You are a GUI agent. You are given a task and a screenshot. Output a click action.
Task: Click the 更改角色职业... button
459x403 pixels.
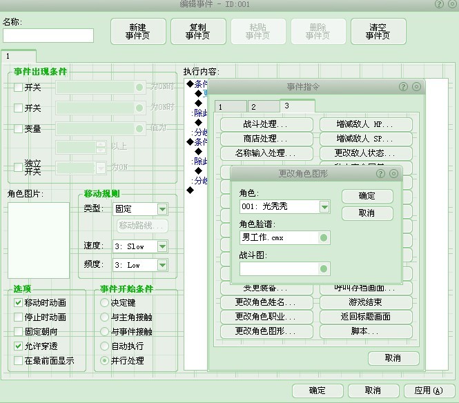pos(266,317)
